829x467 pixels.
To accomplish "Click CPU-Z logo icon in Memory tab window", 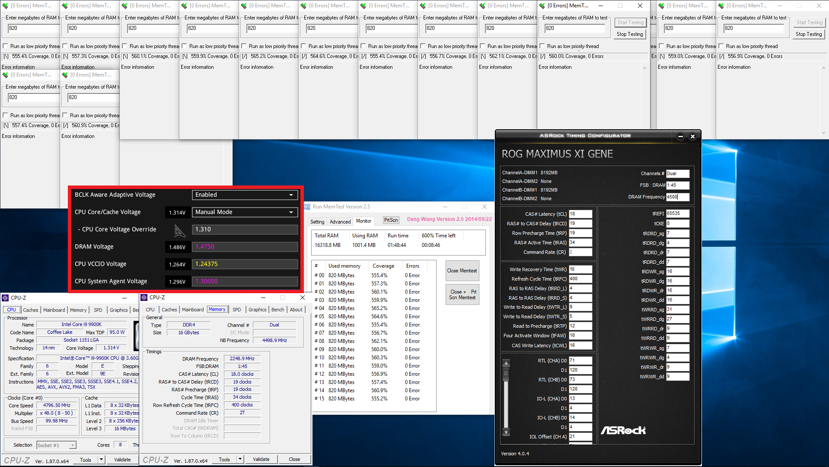I will point(144,297).
